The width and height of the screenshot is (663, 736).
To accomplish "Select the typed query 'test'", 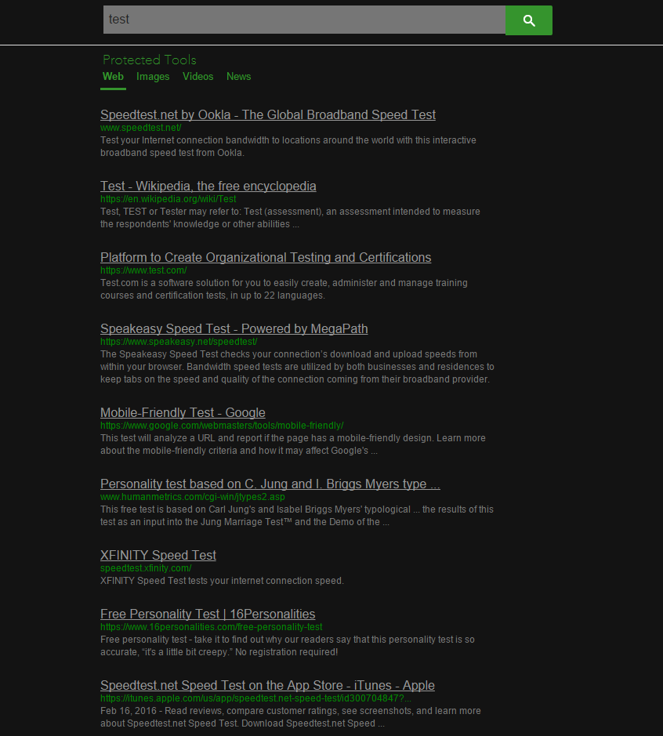I will click(119, 19).
